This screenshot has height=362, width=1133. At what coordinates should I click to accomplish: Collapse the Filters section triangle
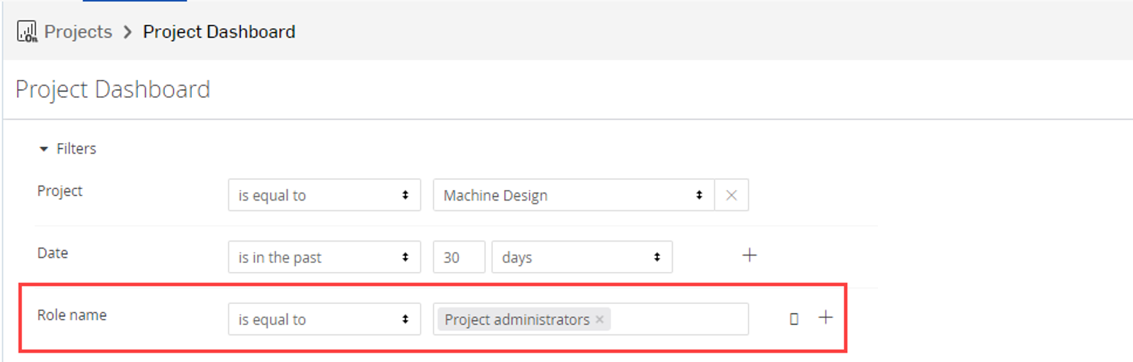44,149
